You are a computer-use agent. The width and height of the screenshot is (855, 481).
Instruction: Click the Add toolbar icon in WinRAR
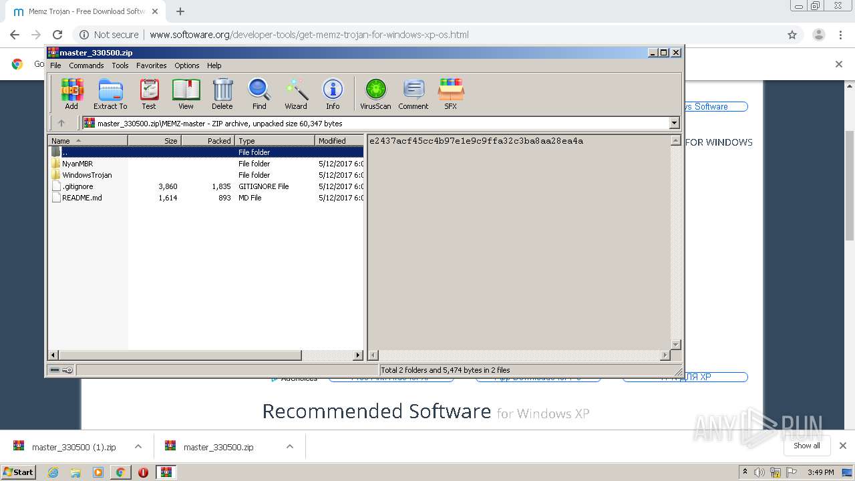pyautogui.click(x=71, y=94)
